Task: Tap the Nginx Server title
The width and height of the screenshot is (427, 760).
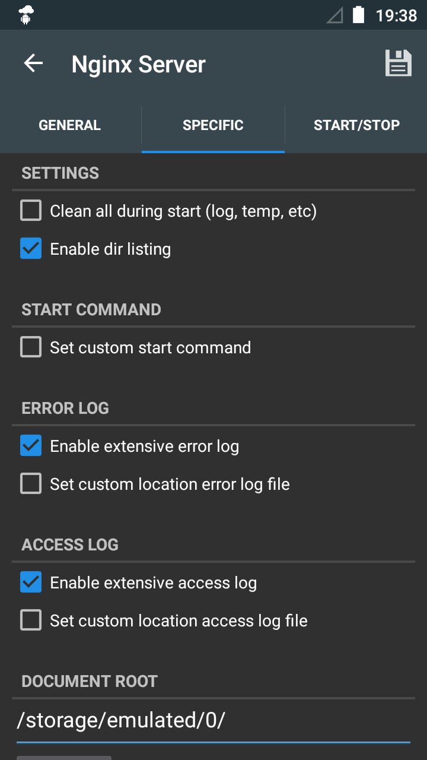Action: pyautogui.click(x=138, y=64)
